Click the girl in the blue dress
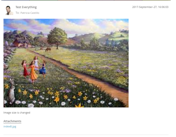 click(x=43, y=69)
